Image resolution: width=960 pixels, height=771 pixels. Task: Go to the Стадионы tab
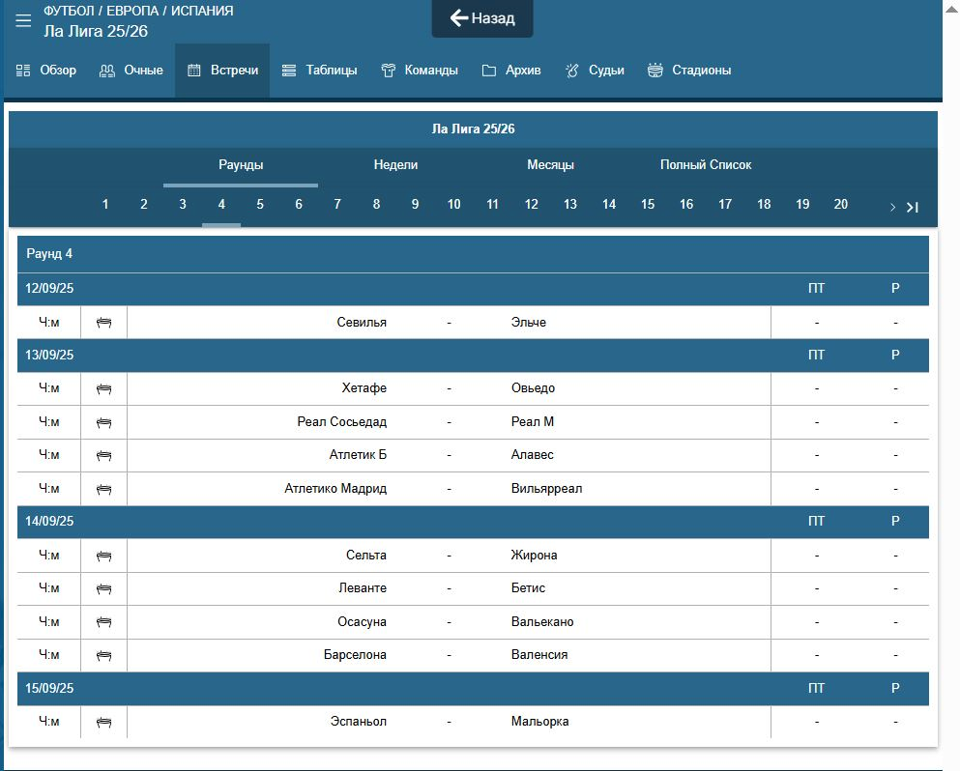tap(689, 71)
